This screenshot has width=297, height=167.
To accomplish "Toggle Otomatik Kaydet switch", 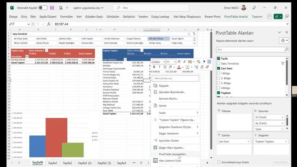I will pos(43,8).
